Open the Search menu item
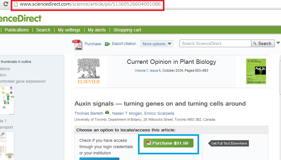Viewport: 281px width, 160px height. [x=43, y=30]
